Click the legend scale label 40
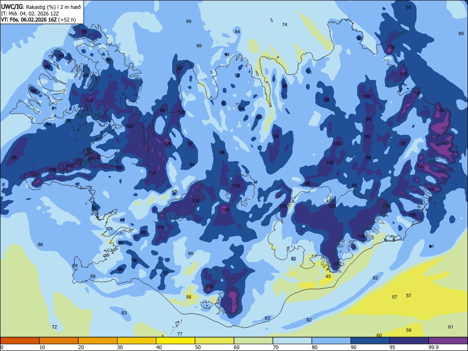The width and height of the screenshot is (468, 351). [159, 347]
